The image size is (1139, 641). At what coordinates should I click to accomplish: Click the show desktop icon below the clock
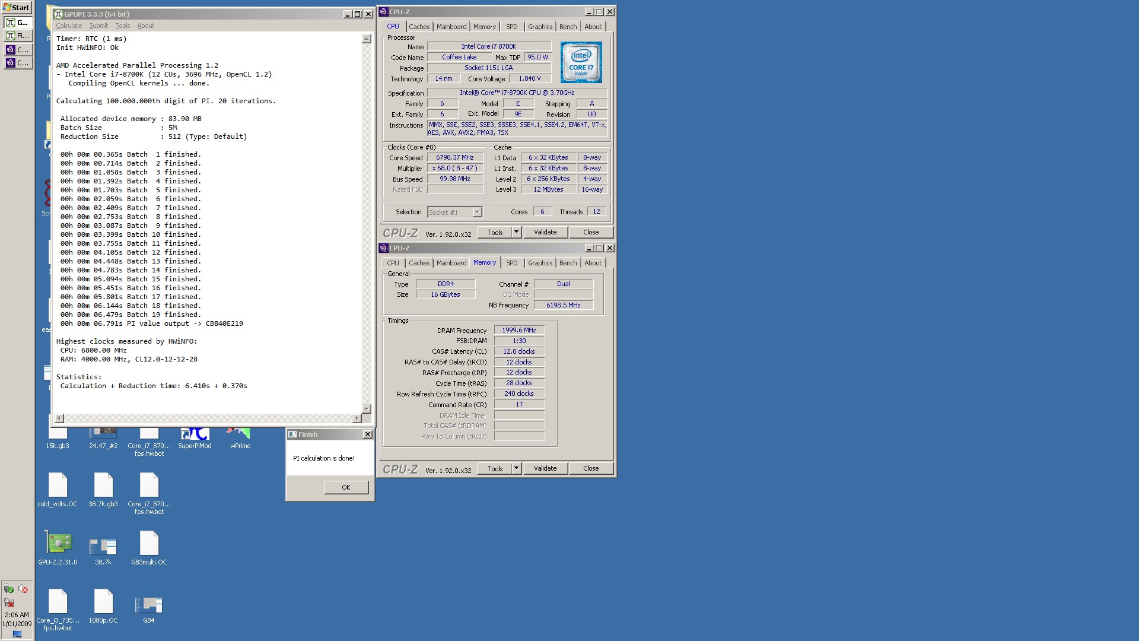[17, 634]
